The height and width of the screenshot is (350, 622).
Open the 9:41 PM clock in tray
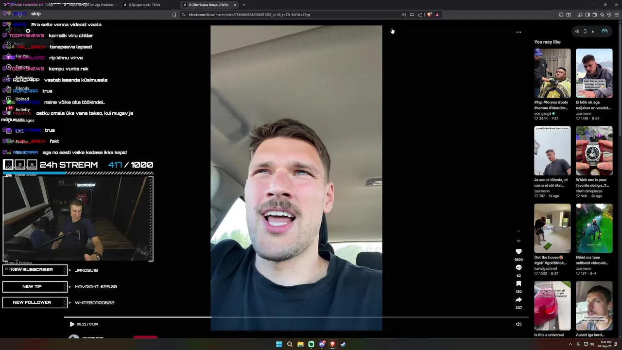click(x=605, y=344)
